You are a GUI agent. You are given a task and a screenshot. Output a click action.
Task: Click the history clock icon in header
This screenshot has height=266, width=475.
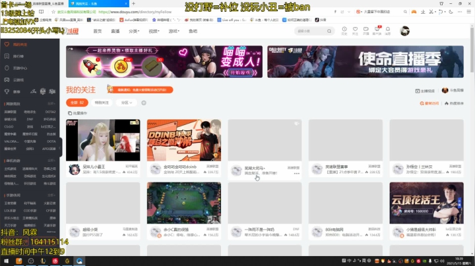pyautogui.click(x=344, y=30)
